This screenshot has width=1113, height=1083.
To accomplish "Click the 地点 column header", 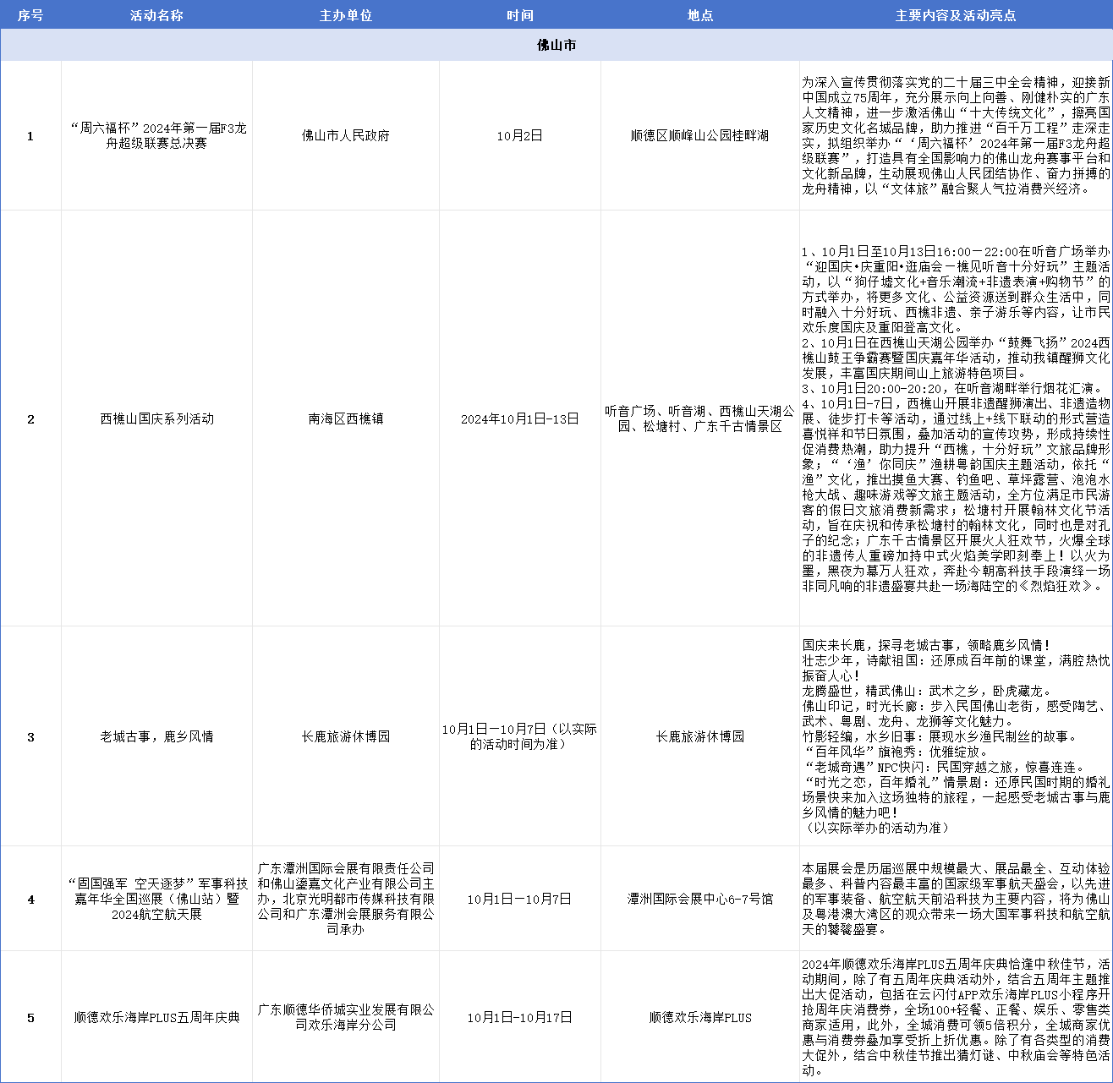I will pos(699,15).
